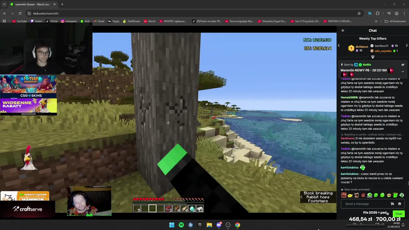Show next Weekly Top Gifters page
This screenshot has width=409, height=230.
tap(406, 46)
